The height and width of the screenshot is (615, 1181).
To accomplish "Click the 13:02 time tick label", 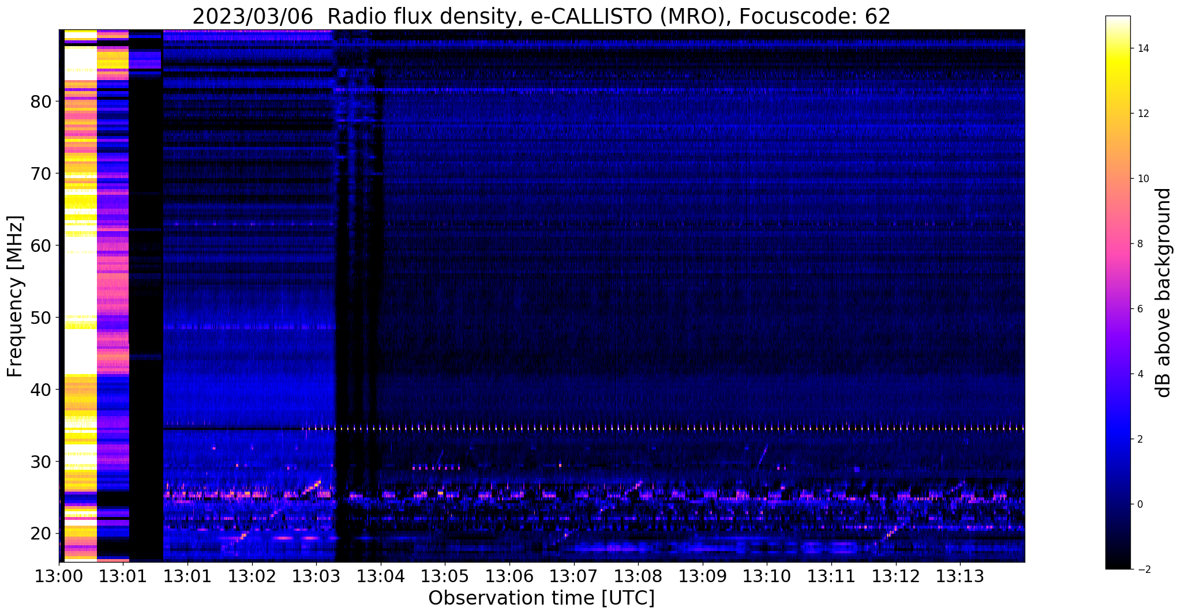I will [252, 576].
